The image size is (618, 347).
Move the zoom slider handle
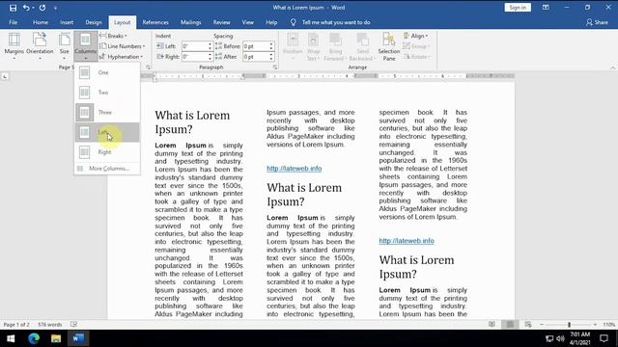click(x=569, y=325)
